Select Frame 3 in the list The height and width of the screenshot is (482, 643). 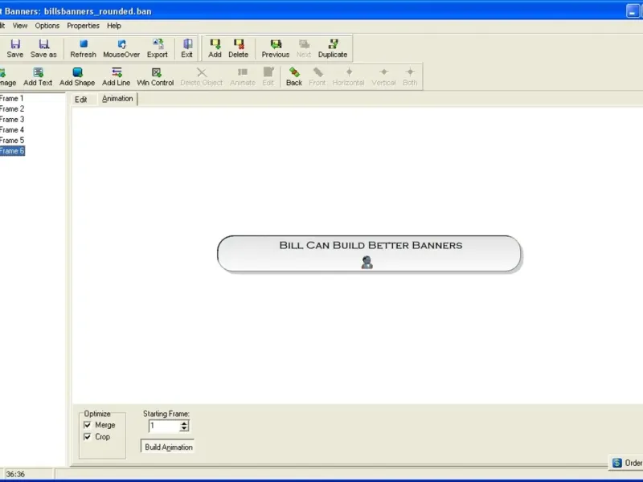pos(12,120)
